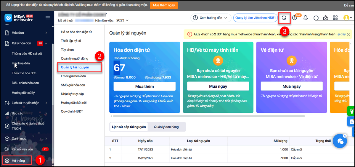This screenshot has width=355, height=167.
Task: Click the Mua thêm ngay button
Action: pyautogui.click(x=164, y=5)
